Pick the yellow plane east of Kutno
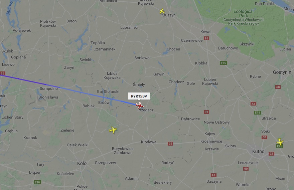 click(280, 142)
